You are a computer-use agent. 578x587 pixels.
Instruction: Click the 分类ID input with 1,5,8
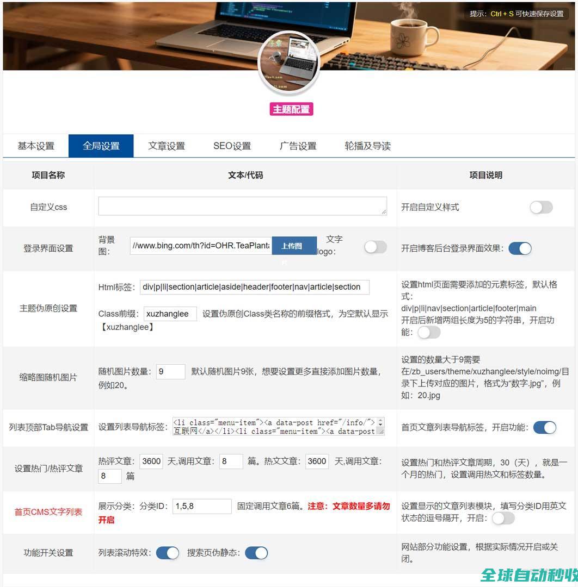point(202,506)
